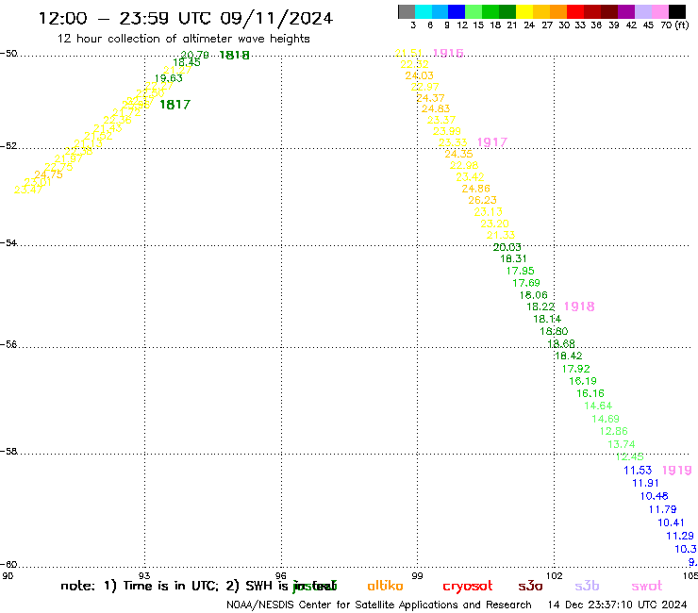
Task: Click the 'NOAA/NESDIS Center for Satellite Applications' footer
Action: (343, 605)
